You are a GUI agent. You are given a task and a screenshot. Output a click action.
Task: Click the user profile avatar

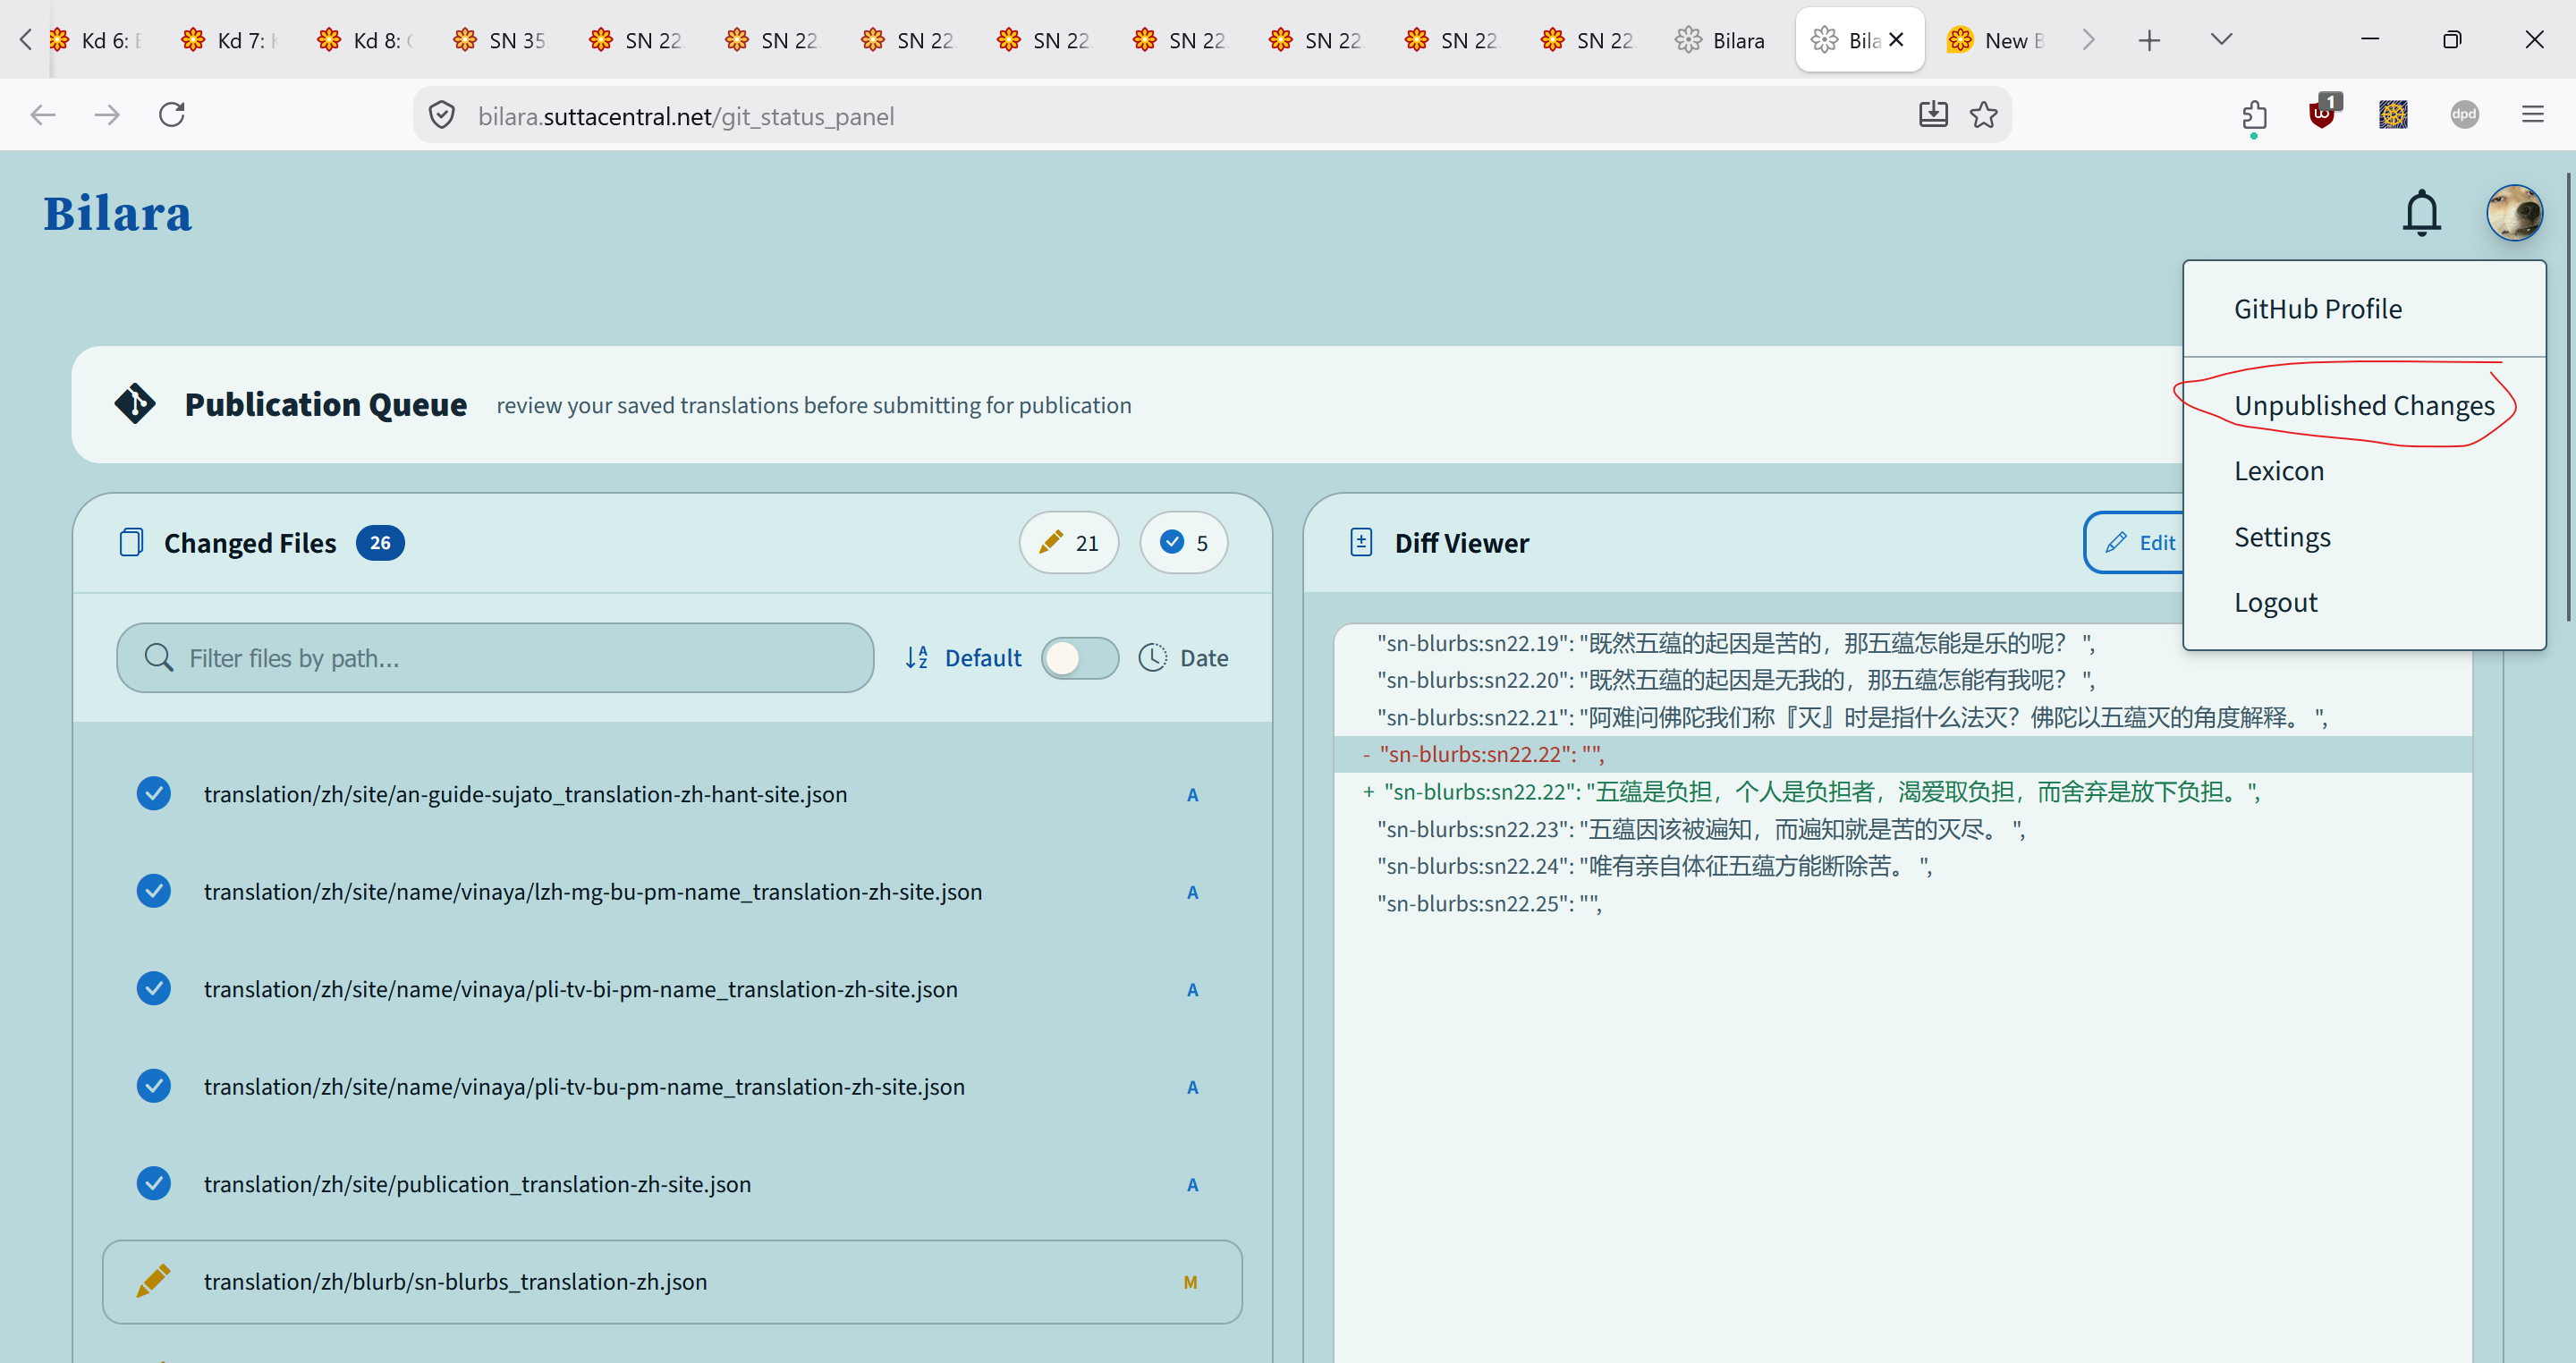click(2514, 213)
